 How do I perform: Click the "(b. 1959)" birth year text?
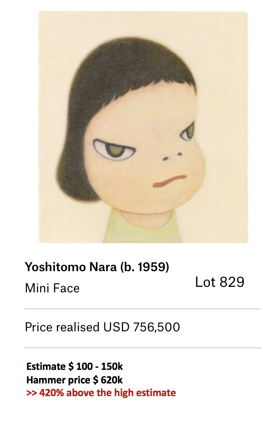tap(145, 267)
